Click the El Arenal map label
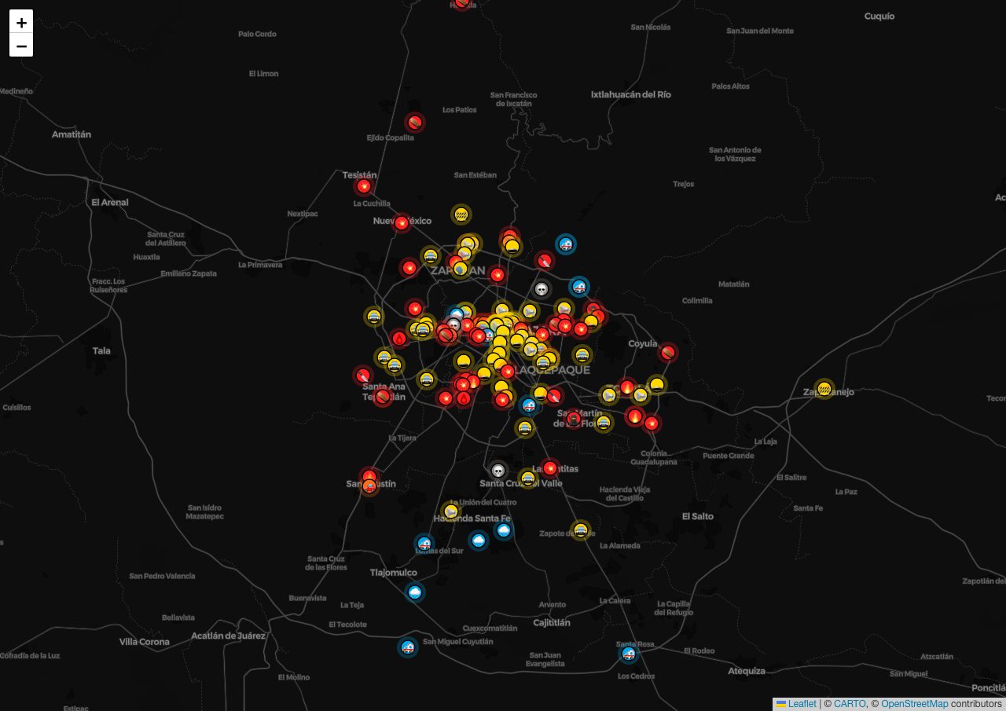This screenshot has height=711, width=1006. tap(110, 202)
